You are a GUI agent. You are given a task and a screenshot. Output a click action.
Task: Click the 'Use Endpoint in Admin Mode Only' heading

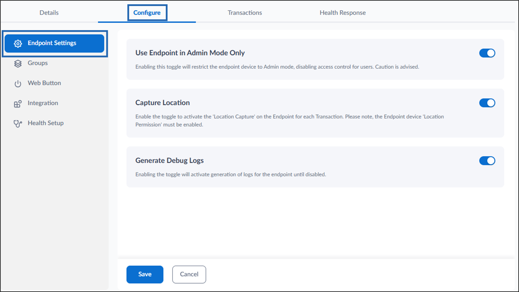coord(190,53)
